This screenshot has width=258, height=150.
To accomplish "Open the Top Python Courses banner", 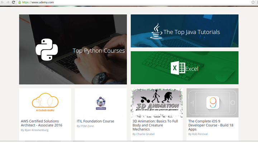I will click(x=73, y=49).
